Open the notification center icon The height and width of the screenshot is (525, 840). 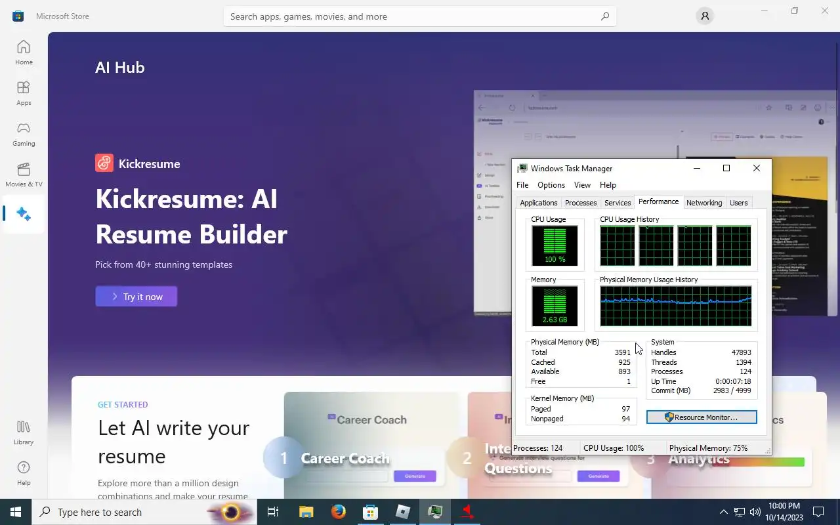[818, 512]
